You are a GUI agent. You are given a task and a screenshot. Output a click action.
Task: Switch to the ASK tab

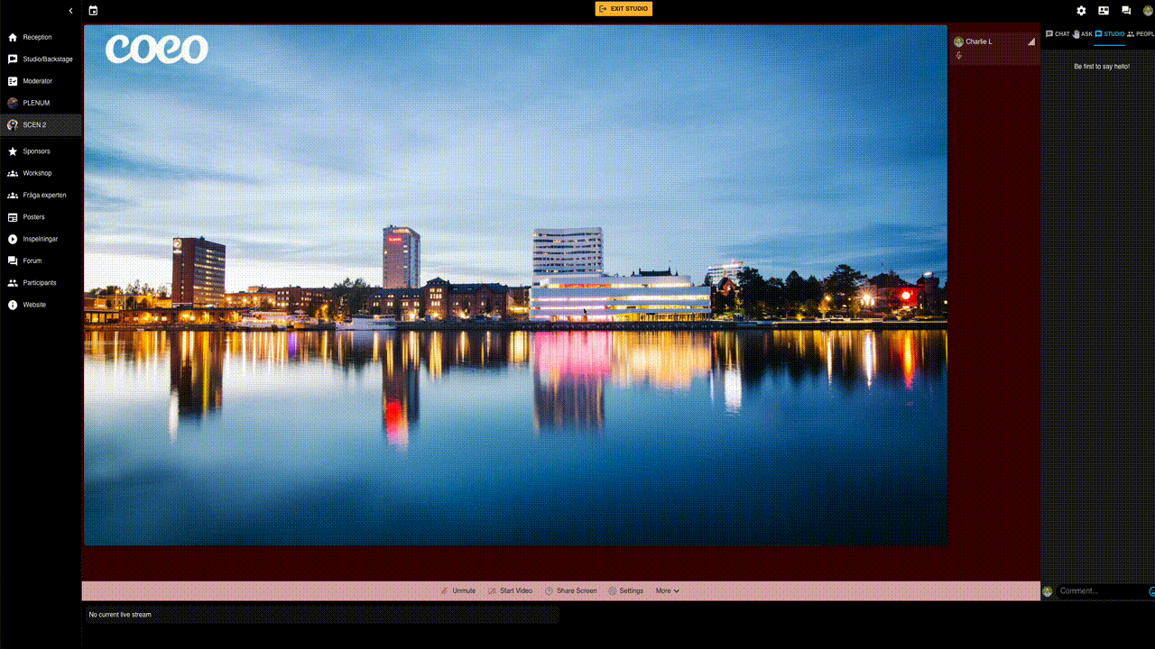pyautogui.click(x=1082, y=34)
